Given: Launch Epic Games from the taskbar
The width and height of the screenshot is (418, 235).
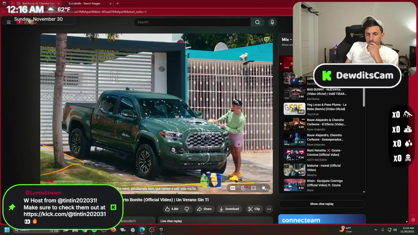Looking at the screenshot, I should [161, 230].
